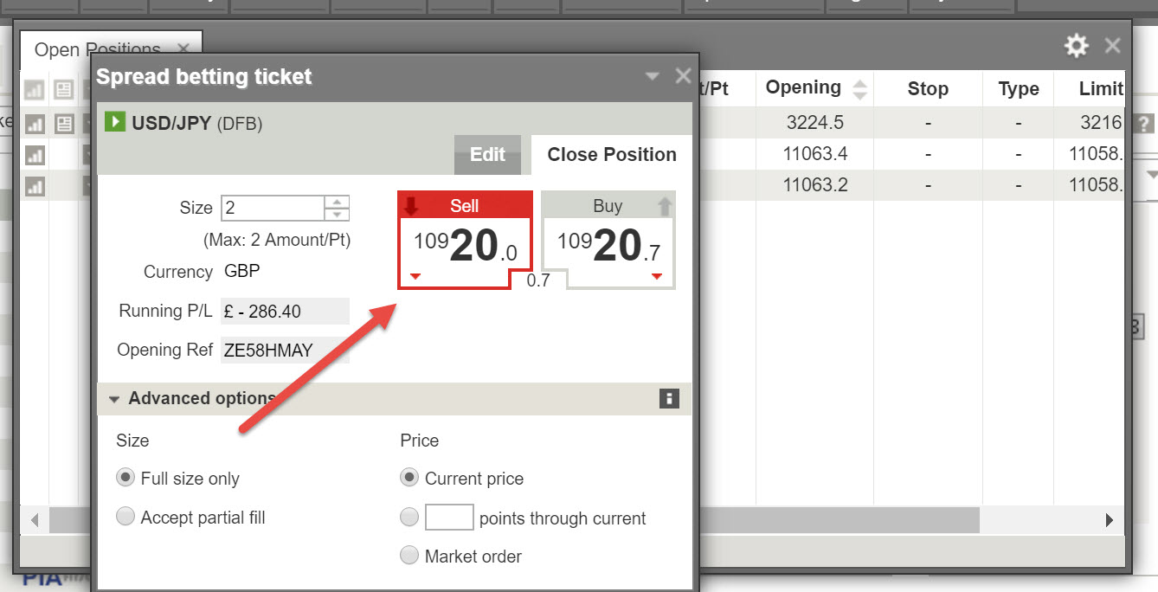Click the grey question mark help icon
Image resolution: width=1158 pixels, height=592 pixels.
pos(1144,123)
